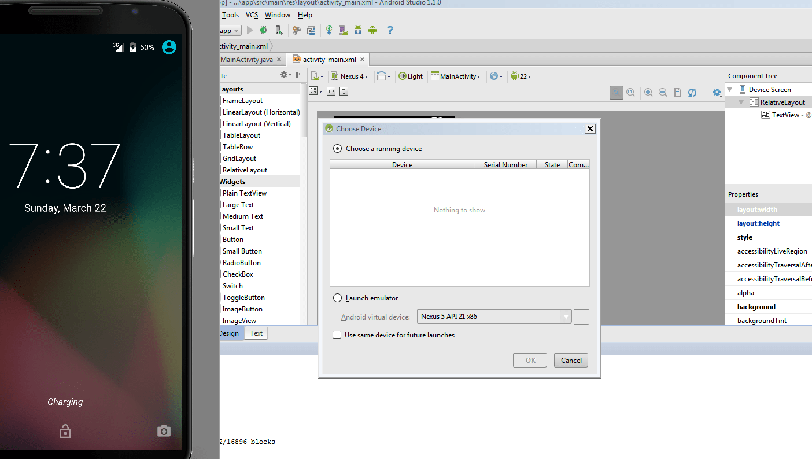Zoom in on the layout preview
This screenshot has width=812, height=459.
pos(648,92)
